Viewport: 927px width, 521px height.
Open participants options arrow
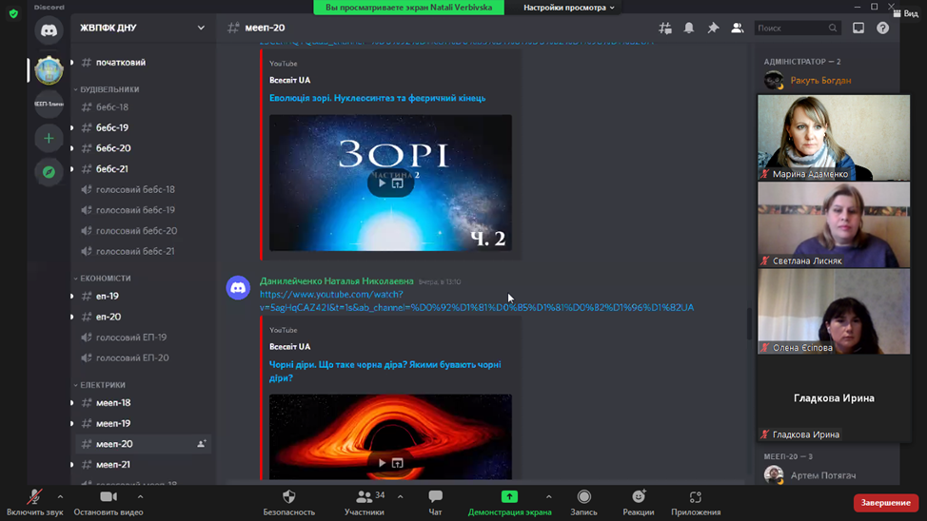[x=401, y=497]
